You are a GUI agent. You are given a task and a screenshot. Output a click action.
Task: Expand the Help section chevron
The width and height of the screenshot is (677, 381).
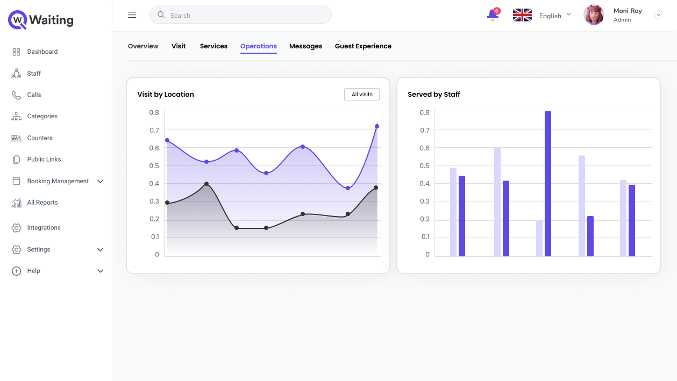100,271
